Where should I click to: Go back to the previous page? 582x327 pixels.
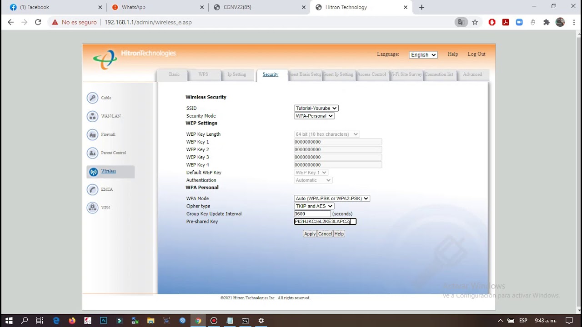[11, 22]
